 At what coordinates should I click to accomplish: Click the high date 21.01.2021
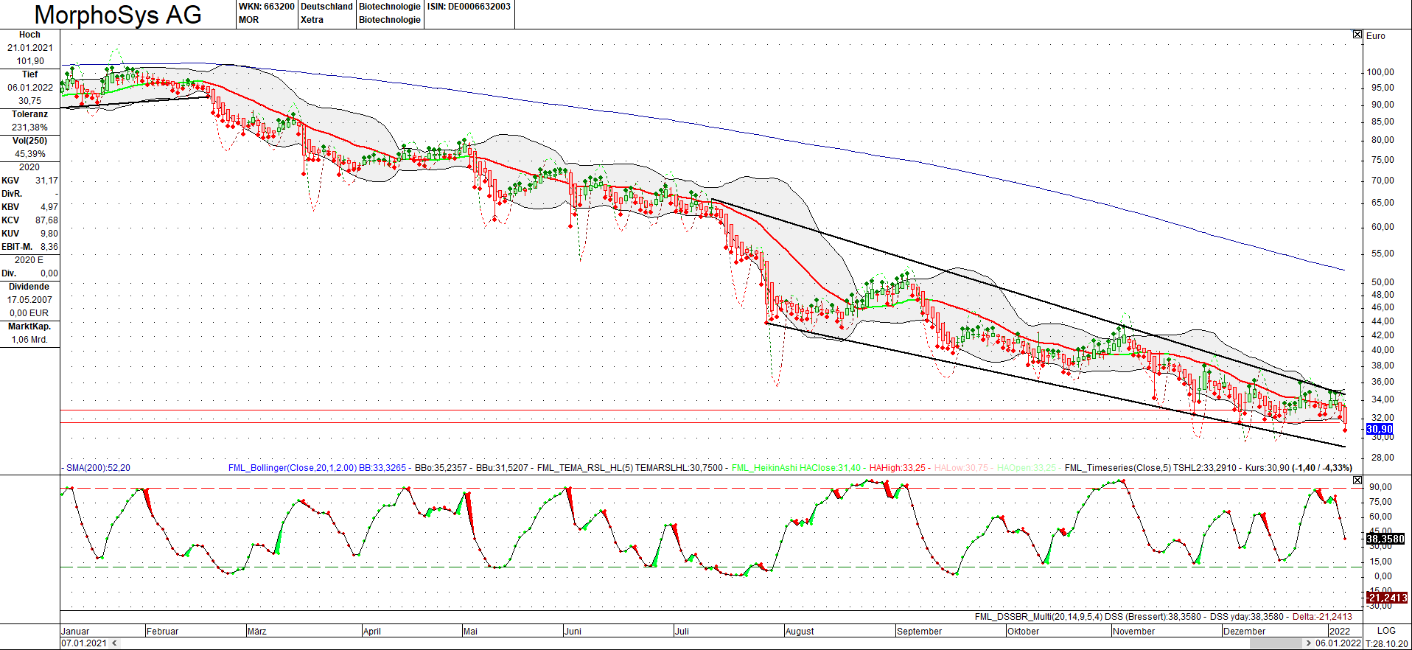[30, 48]
